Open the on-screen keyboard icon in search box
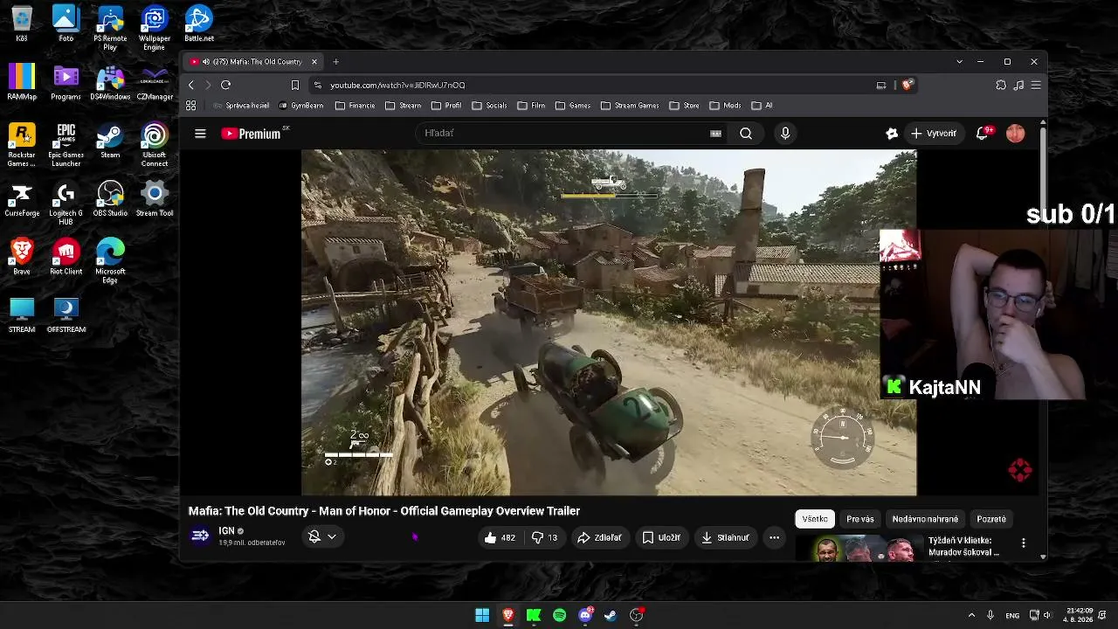 (715, 134)
